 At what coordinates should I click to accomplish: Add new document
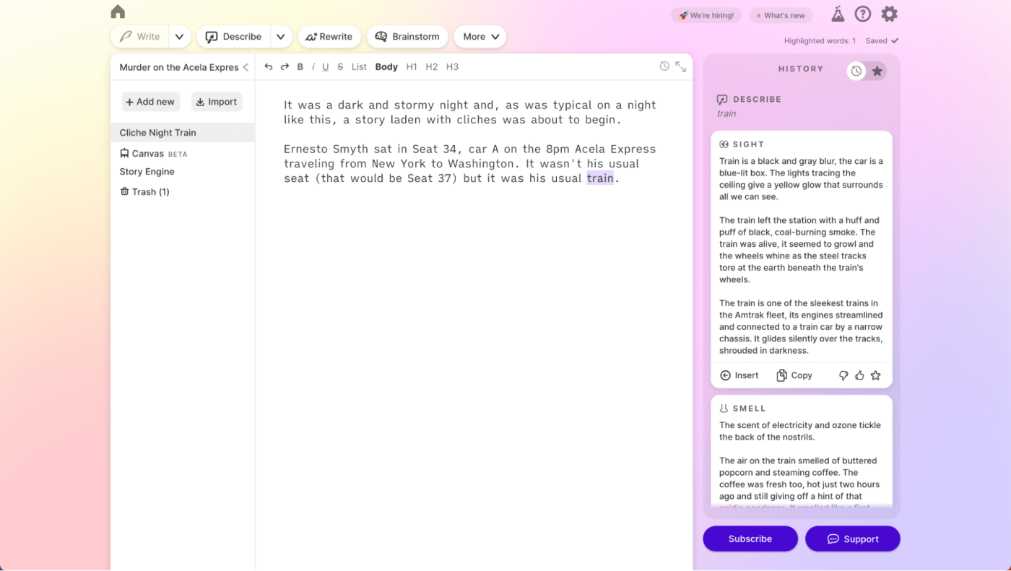click(151, 102)
